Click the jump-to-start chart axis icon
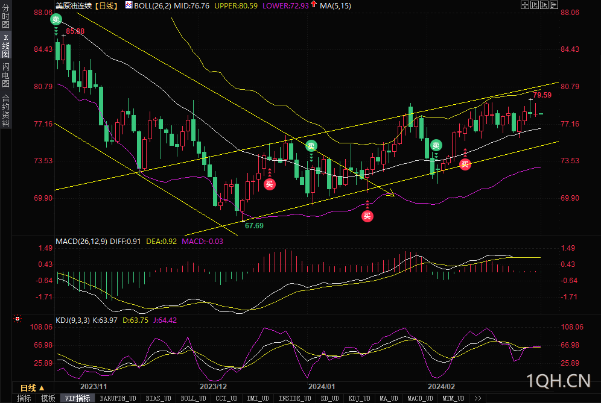 click(x=535, y=5)
